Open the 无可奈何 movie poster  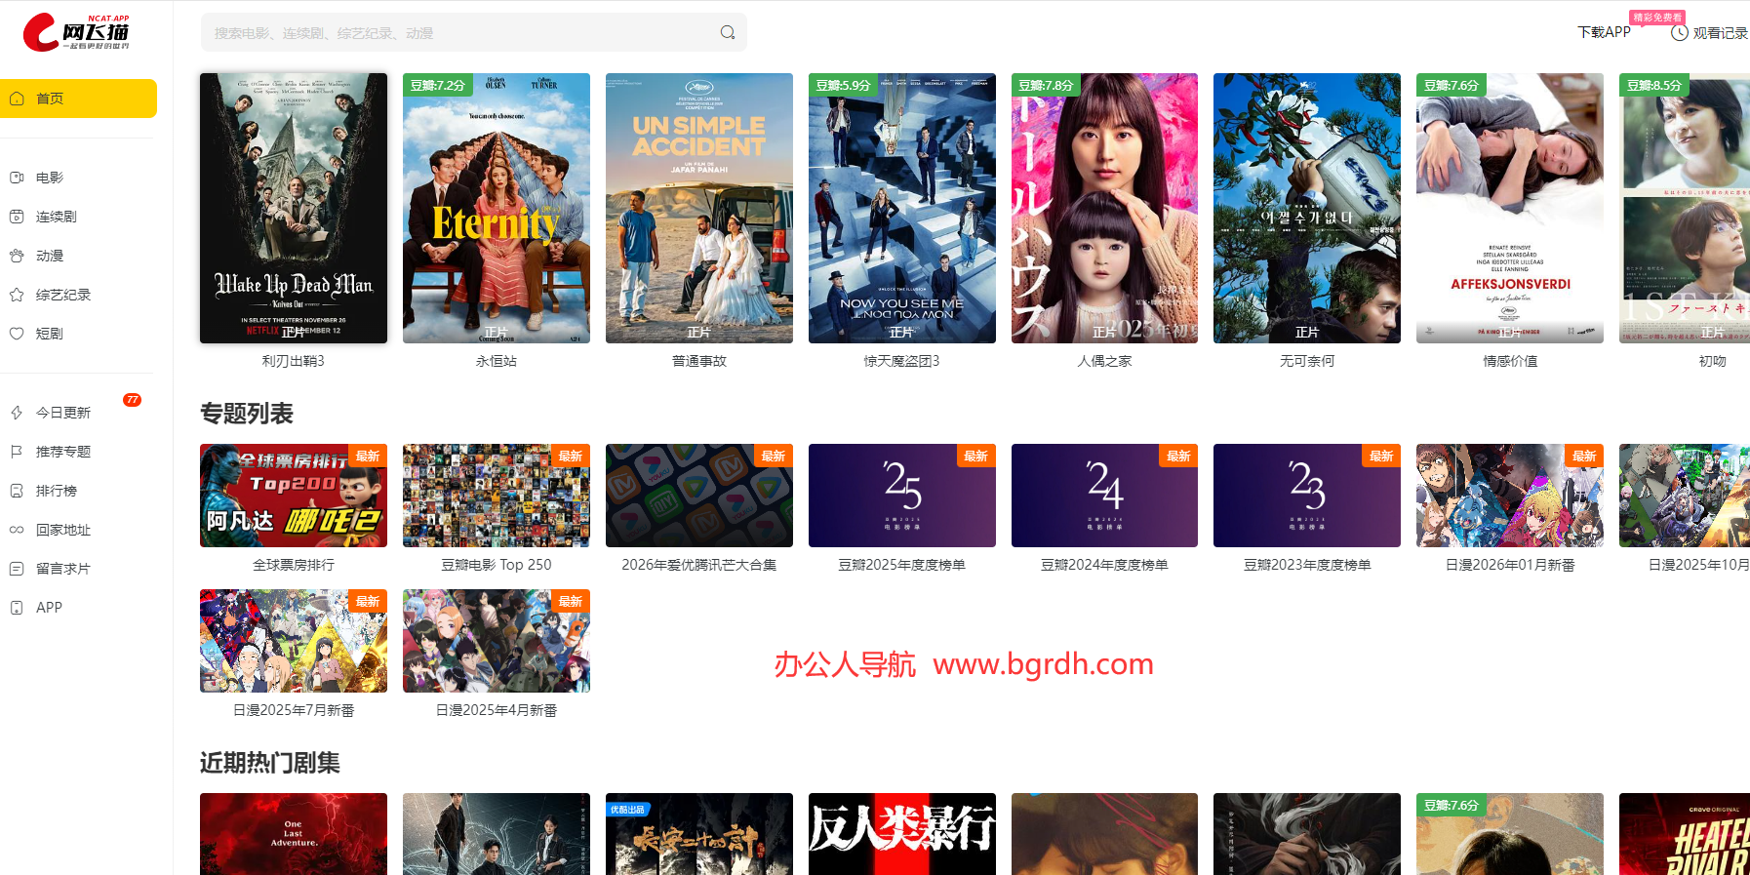click(1307, 208)
